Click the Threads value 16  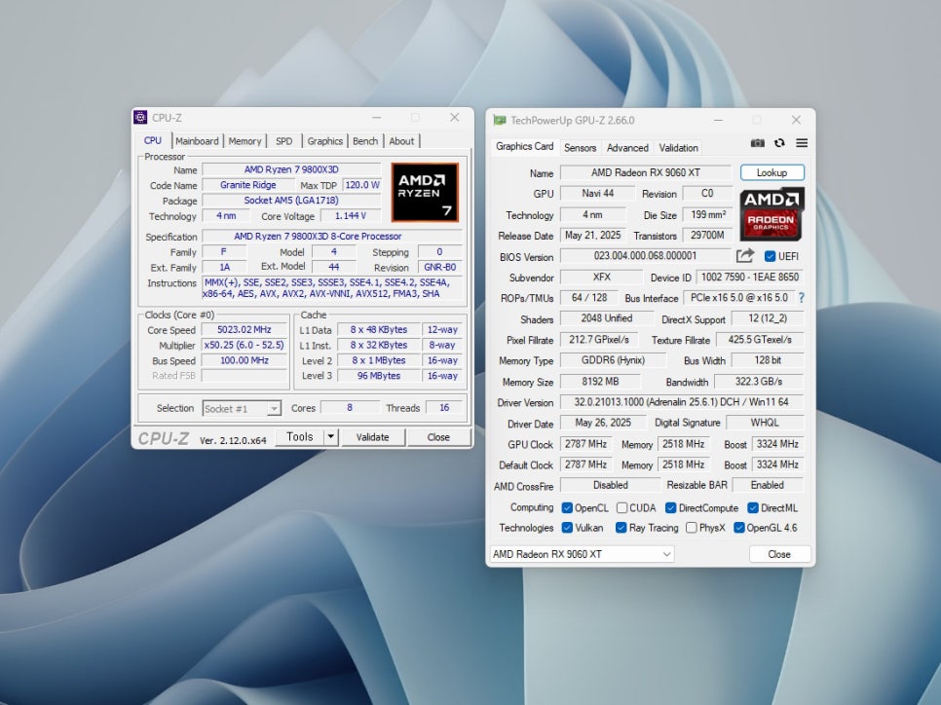(444, 408)
